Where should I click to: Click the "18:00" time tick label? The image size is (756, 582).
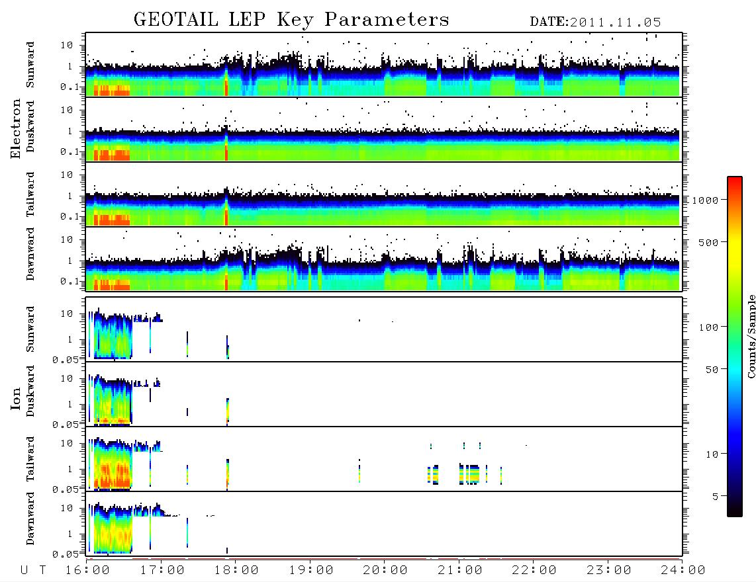click(236, 571)
